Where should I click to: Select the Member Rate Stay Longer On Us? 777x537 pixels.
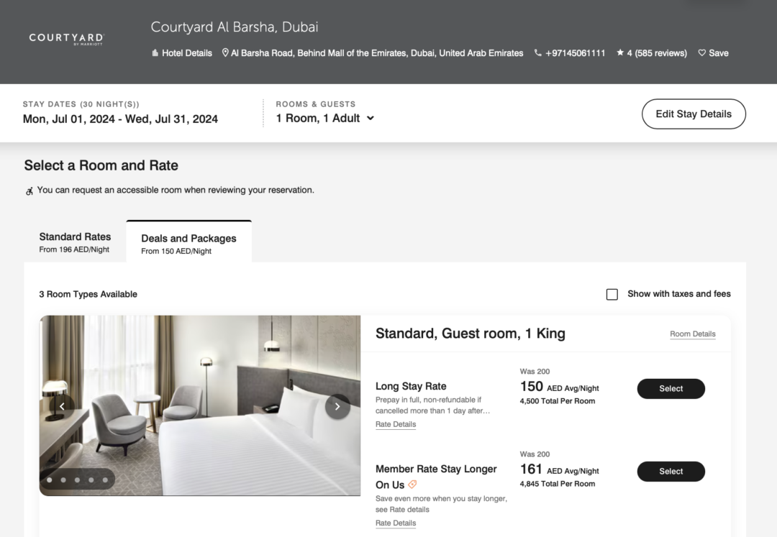pos(671,472)
